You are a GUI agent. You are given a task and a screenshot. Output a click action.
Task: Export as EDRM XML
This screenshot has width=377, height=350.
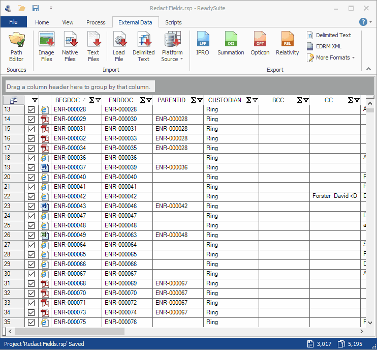click(x=324, y=46)
